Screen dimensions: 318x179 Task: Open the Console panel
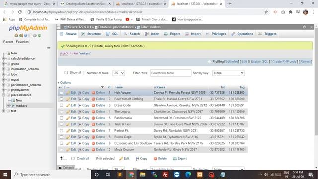point(66,168)
